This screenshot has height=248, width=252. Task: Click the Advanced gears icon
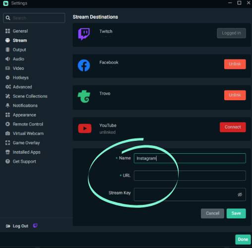[x=8, y=87]
